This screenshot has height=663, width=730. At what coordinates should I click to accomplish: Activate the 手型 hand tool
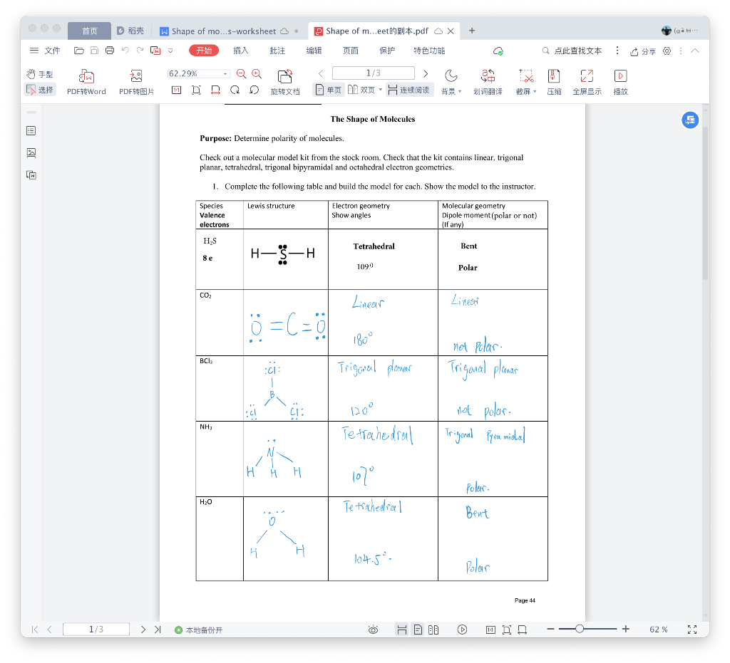click(x=40, y=74)
